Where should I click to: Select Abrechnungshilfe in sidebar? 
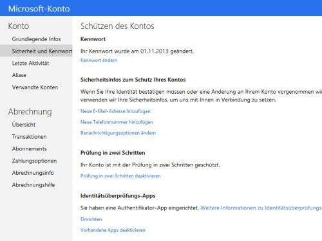pos(33,185)
